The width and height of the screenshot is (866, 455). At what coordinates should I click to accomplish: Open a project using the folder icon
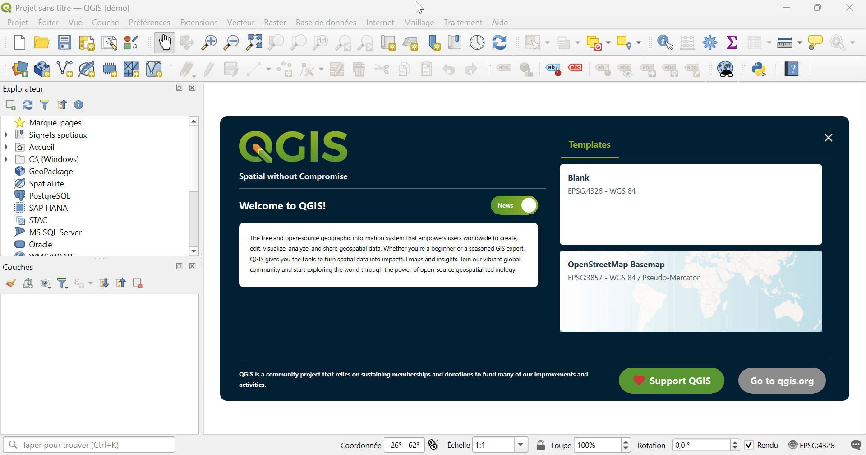click(x=42, y=42)
